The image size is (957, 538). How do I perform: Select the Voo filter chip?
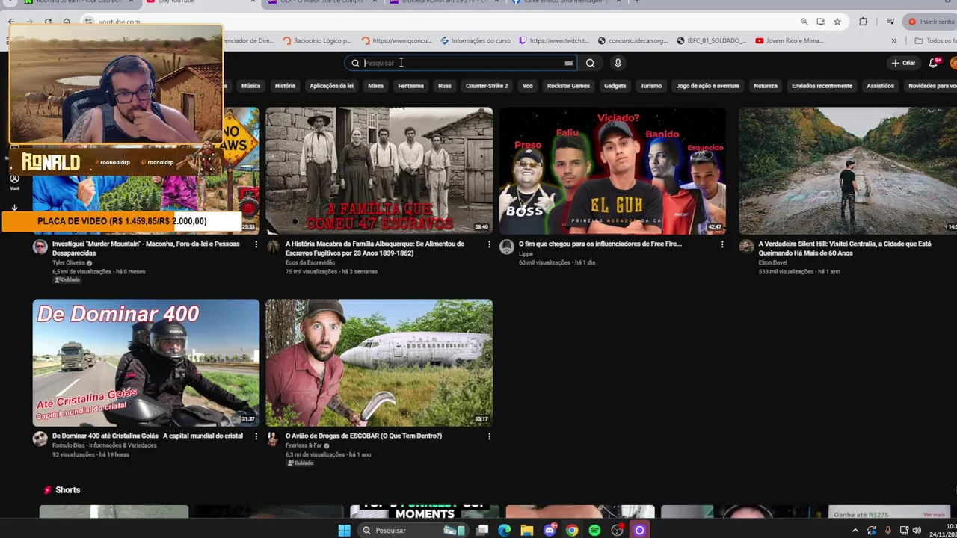[528, 86]
